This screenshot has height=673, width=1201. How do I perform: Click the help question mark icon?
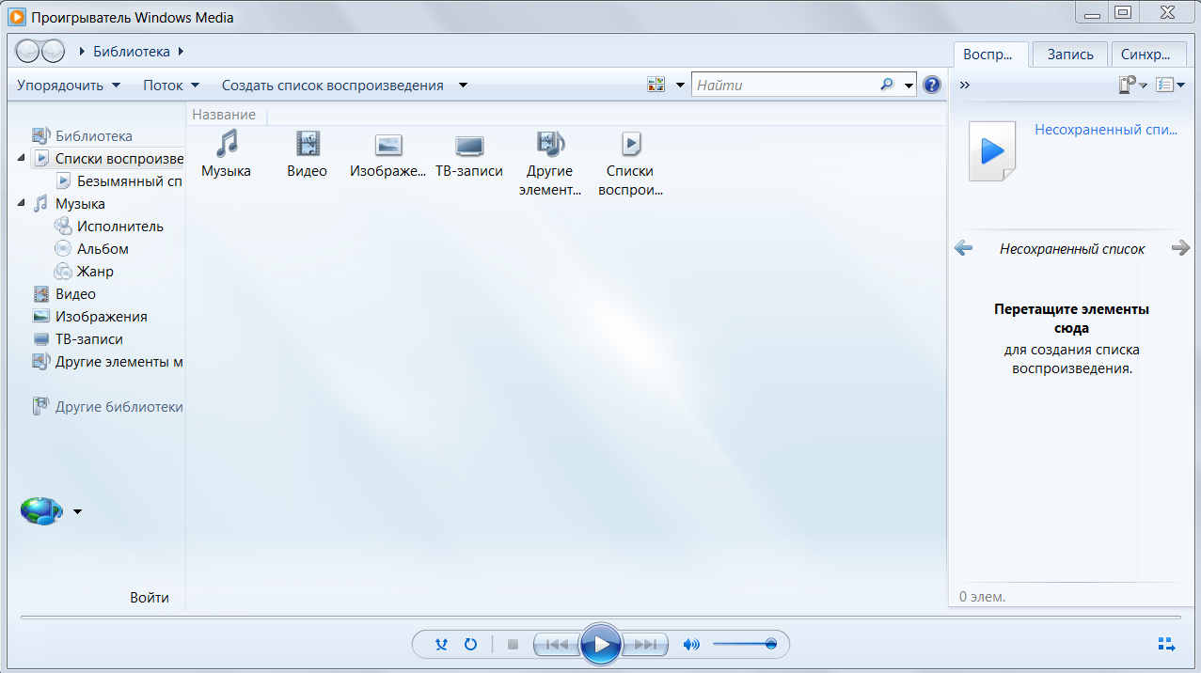coord(932,85)
